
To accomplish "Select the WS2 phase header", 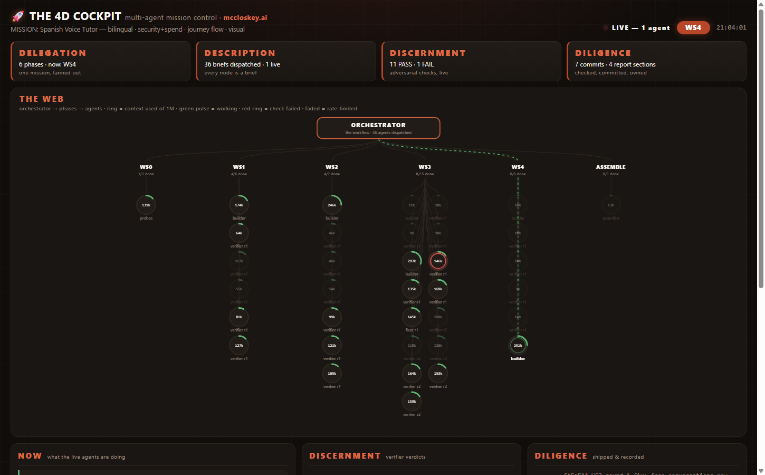I will click(332, 167).
